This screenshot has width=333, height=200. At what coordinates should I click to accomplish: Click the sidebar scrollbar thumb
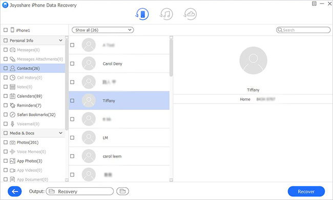(x=67, y=85)
